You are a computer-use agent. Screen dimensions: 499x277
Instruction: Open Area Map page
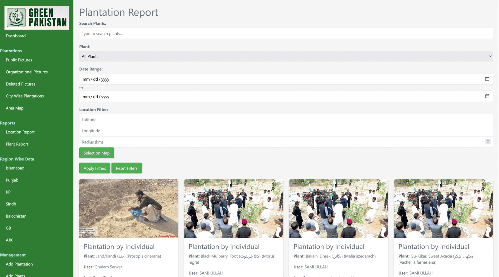coord(15,108)
